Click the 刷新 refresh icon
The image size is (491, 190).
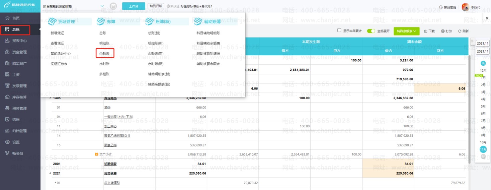tap(460, 31)
